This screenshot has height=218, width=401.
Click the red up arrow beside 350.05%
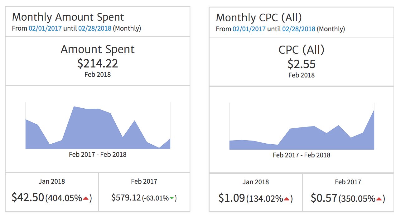coord(379,199)
